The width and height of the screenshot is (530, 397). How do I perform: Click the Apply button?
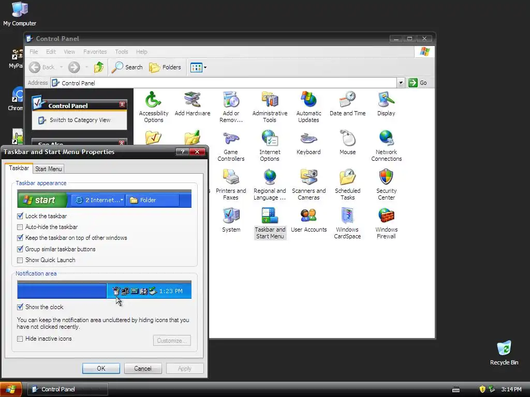point(185,368)
